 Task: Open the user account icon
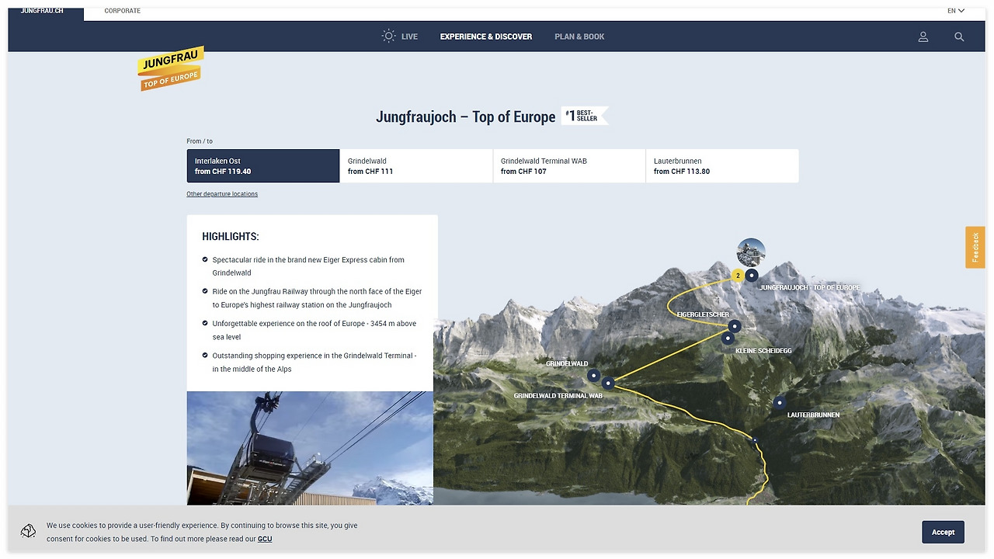pos(923,36)
